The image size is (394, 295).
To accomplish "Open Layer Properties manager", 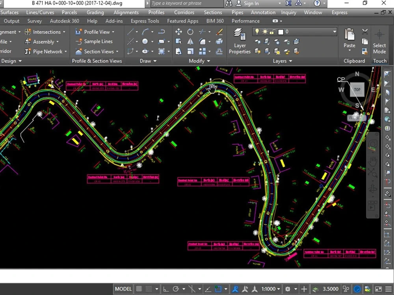I will 240,41.
